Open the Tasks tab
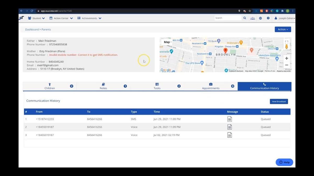 click(x=157, y=86)
